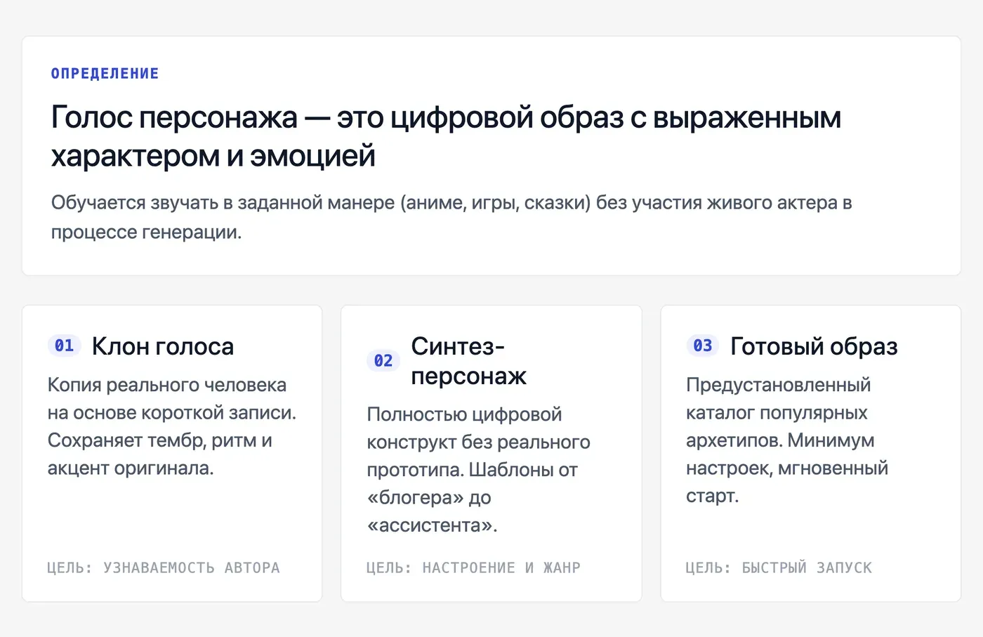
Task: Click the '02' number badge
Action: click(383, 361)
